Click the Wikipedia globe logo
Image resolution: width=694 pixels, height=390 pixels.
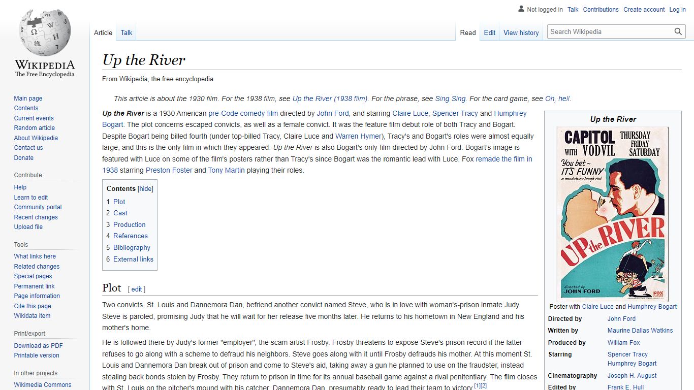pos(45,32)
